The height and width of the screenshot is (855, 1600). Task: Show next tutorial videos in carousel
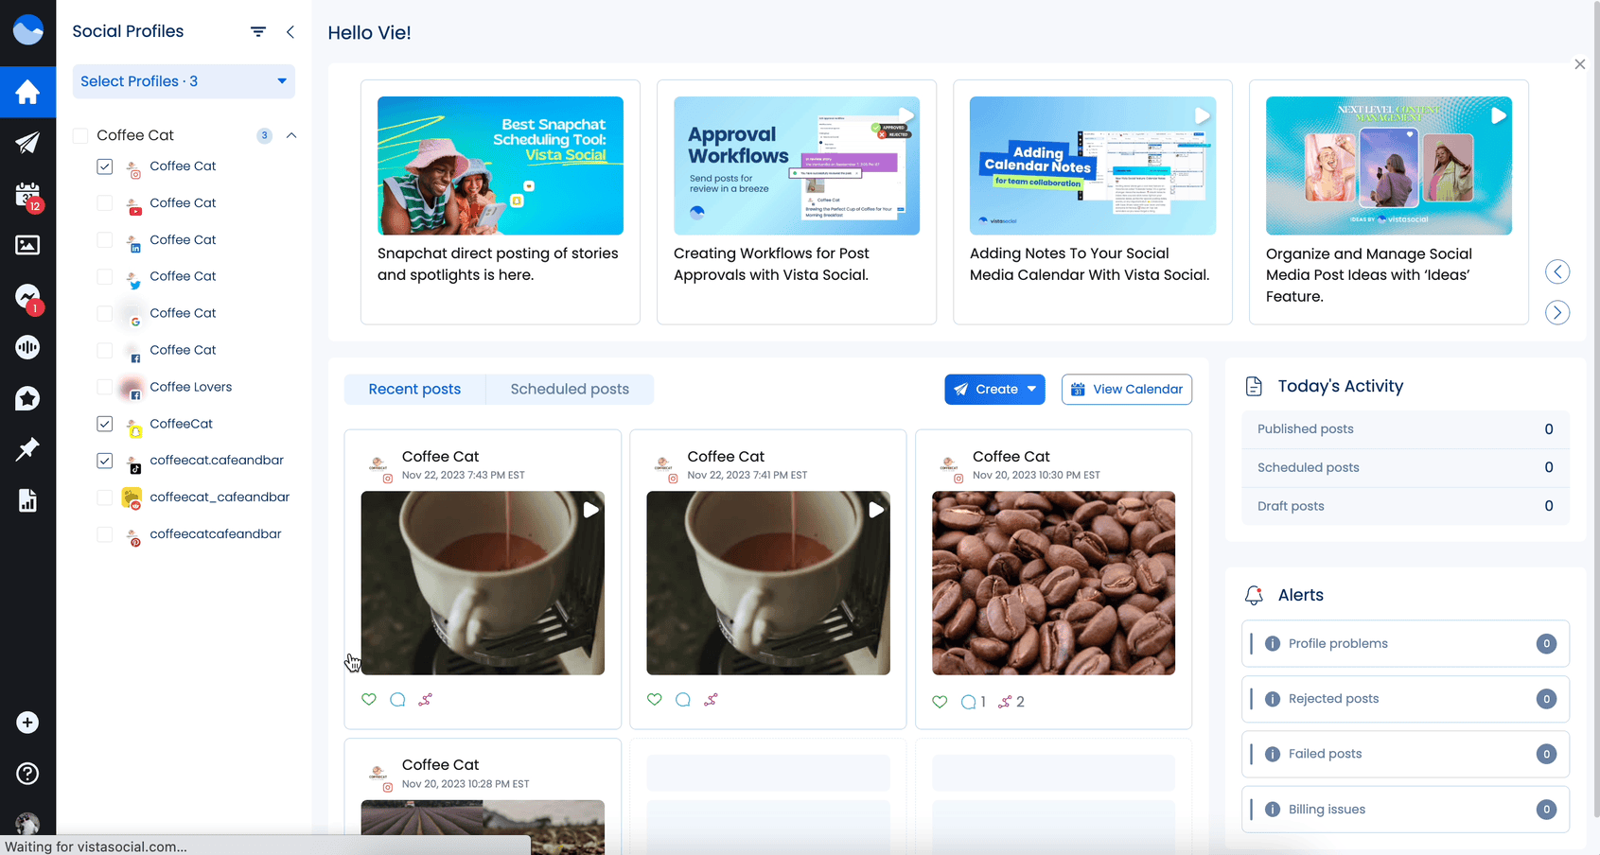pyautogui.click(x=1557, y=312)
